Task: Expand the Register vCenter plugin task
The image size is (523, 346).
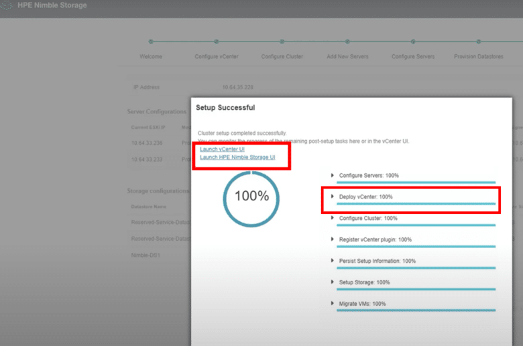Action: pos(332,239)
